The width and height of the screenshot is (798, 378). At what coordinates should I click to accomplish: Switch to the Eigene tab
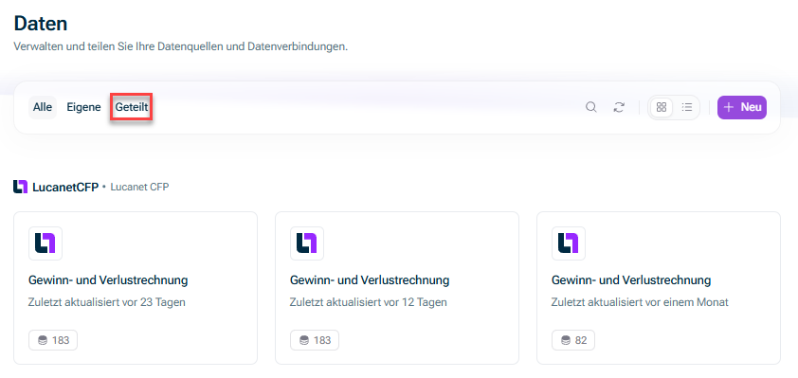(x=83, y=107)
